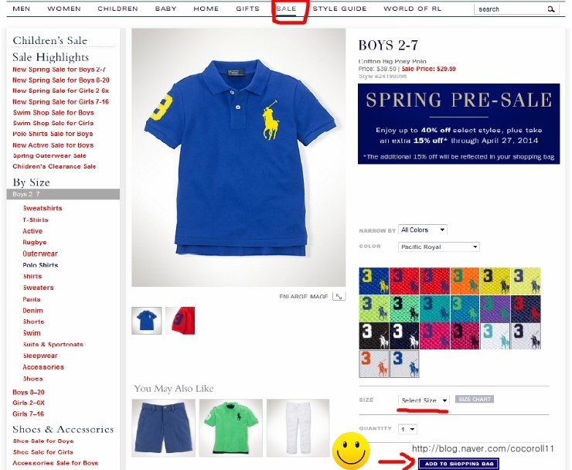Viewport: 572px width, 470px height.
Task: Click the search input field
Action: pyautogui.click(x=511, y=9)
